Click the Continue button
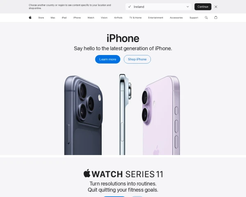This screenshot has width=246, height=197. (x=203, y=7)
